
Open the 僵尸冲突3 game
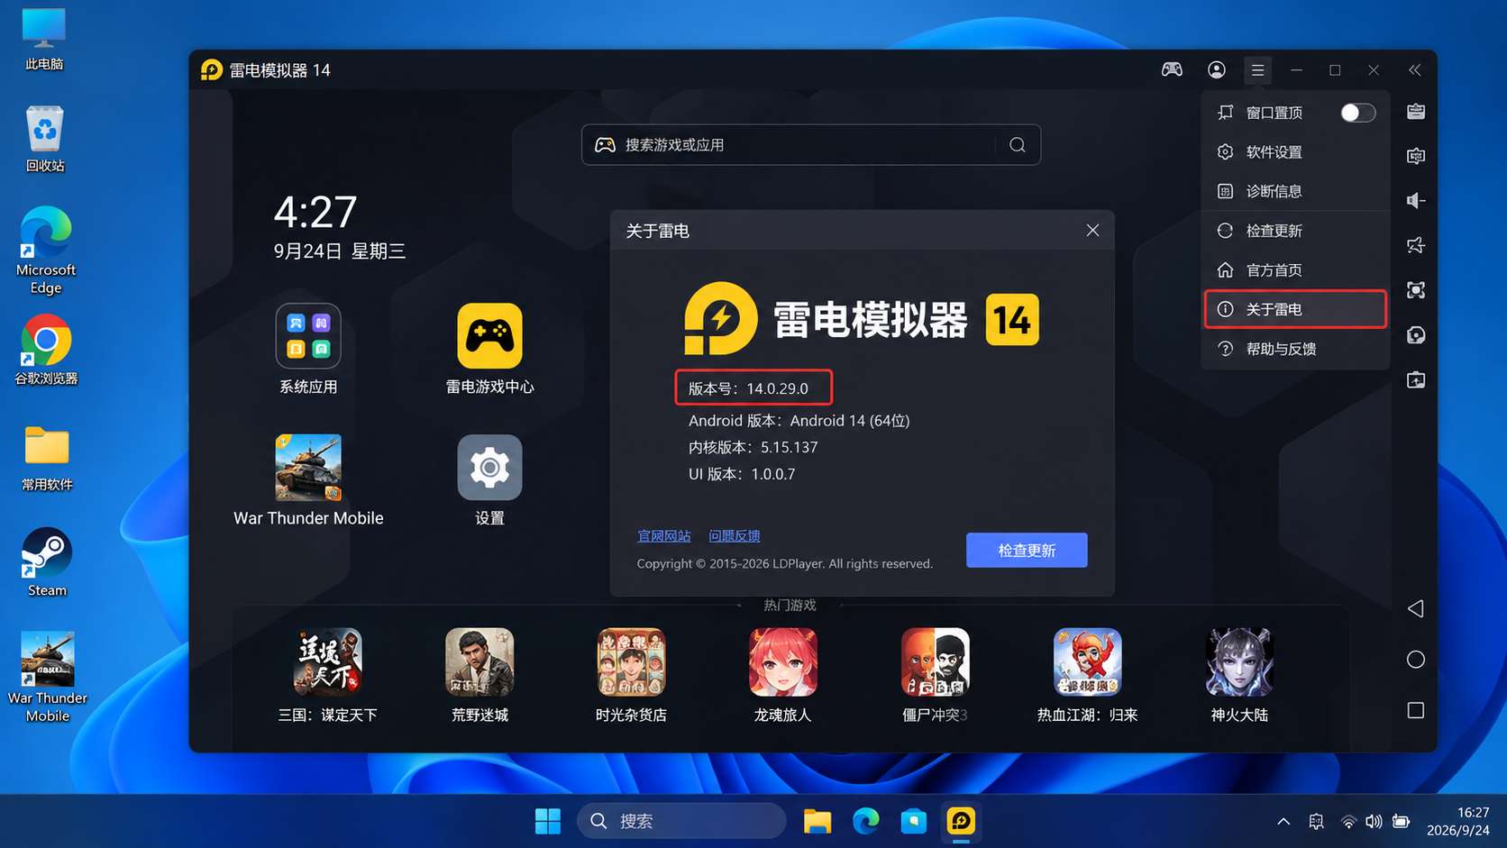935,676
